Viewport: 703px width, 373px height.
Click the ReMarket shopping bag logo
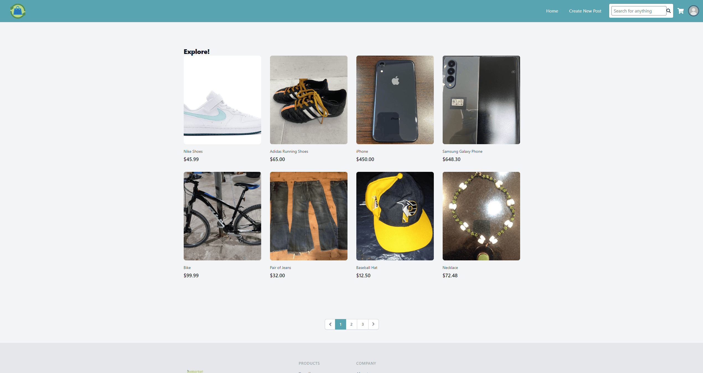(18, 11)
